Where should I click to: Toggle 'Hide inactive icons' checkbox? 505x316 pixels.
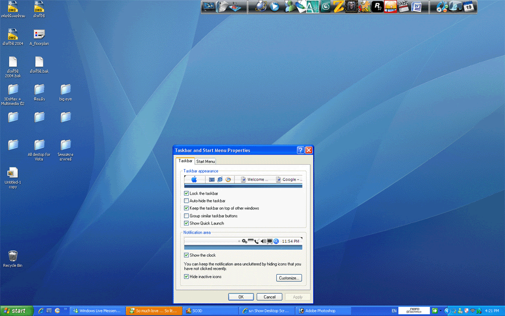[x=186, y=277]
